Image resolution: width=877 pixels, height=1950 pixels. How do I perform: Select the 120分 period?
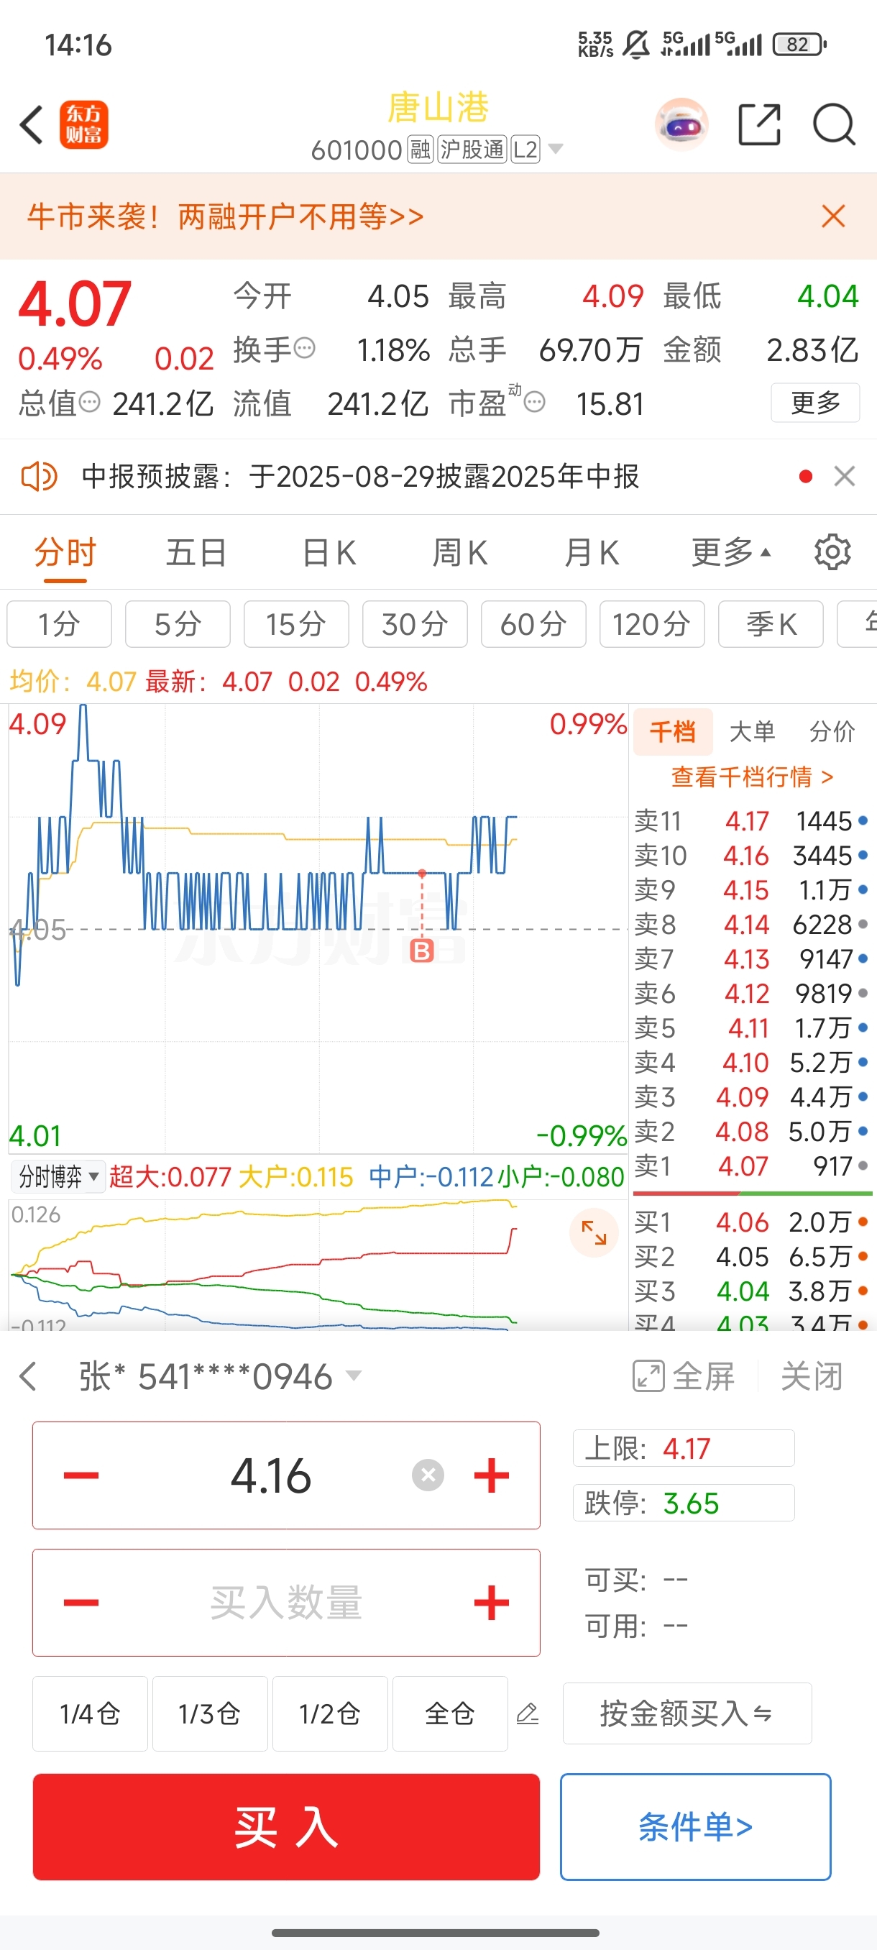point(652,625)
